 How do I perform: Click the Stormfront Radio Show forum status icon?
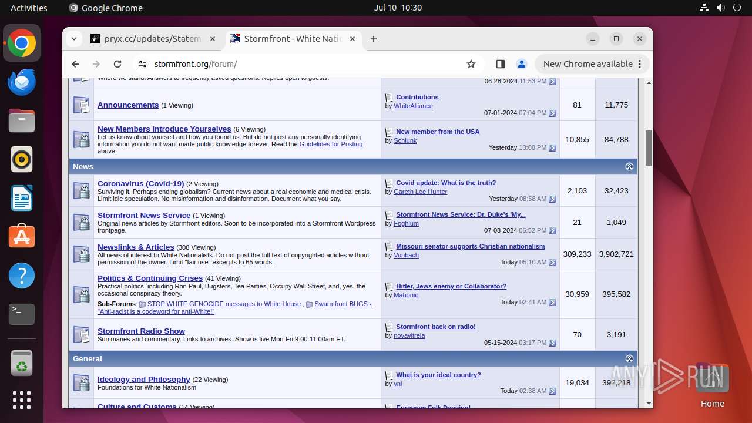[x=81, y=335]
